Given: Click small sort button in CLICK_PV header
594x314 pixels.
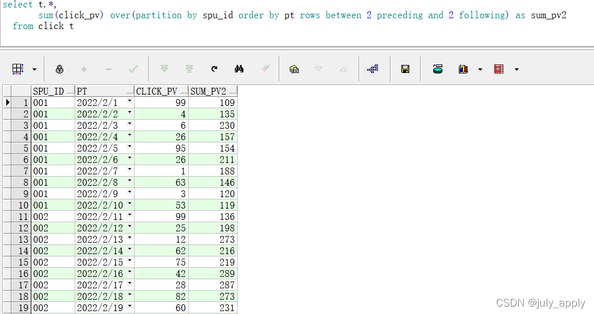Looking at the screenshot, I should pyautogui.click(x=184, y=91).
